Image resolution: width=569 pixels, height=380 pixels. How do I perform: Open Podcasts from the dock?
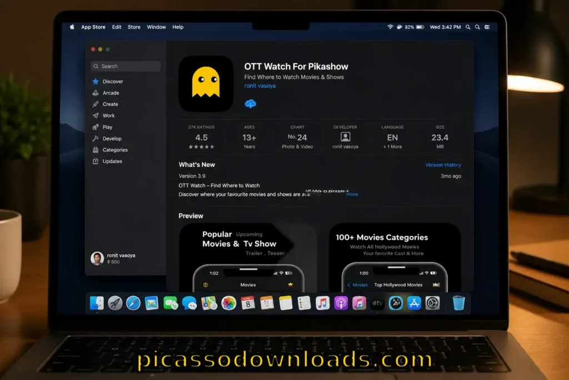[341, 303]
